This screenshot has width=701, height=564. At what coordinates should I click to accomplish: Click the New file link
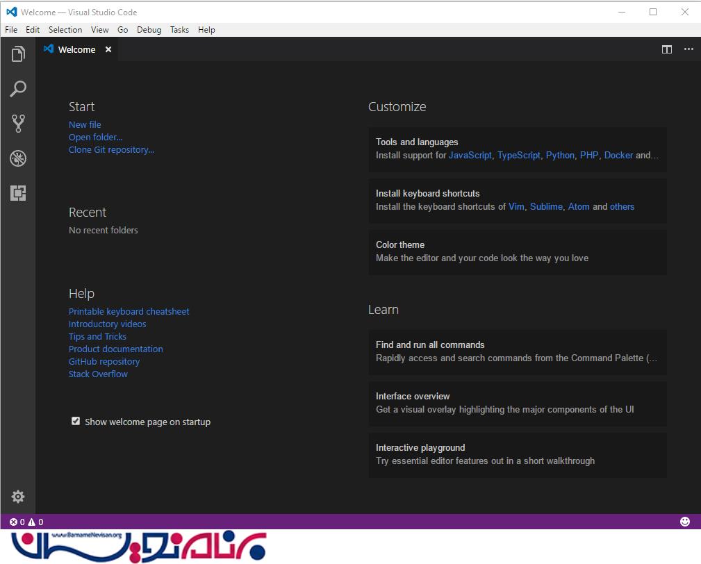click(85, 125)
